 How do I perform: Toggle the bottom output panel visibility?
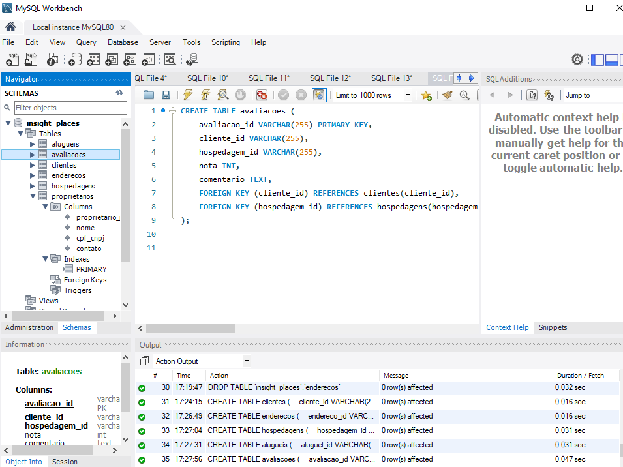[611, 59]
